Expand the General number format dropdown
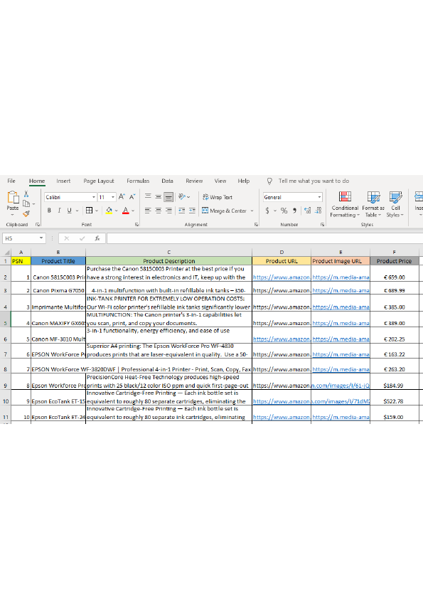Viewport: 423px width, 599px height. tap(319, 197)
